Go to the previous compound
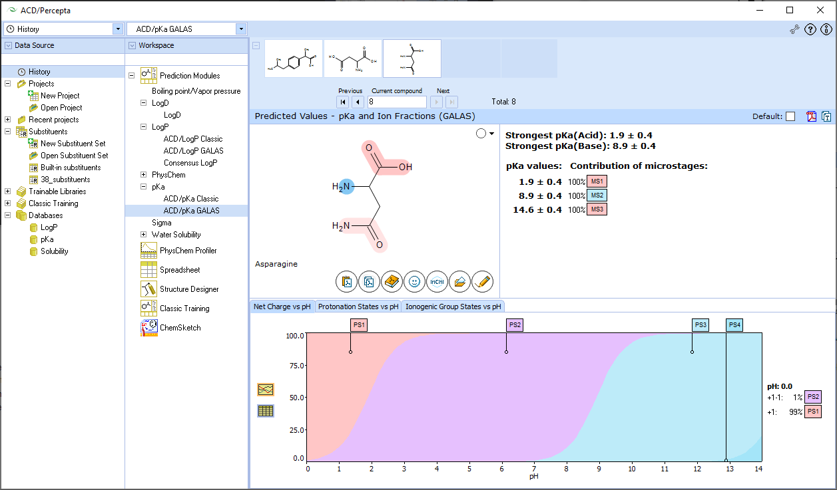Screen dimensions: 837x490 pos(358,102)
